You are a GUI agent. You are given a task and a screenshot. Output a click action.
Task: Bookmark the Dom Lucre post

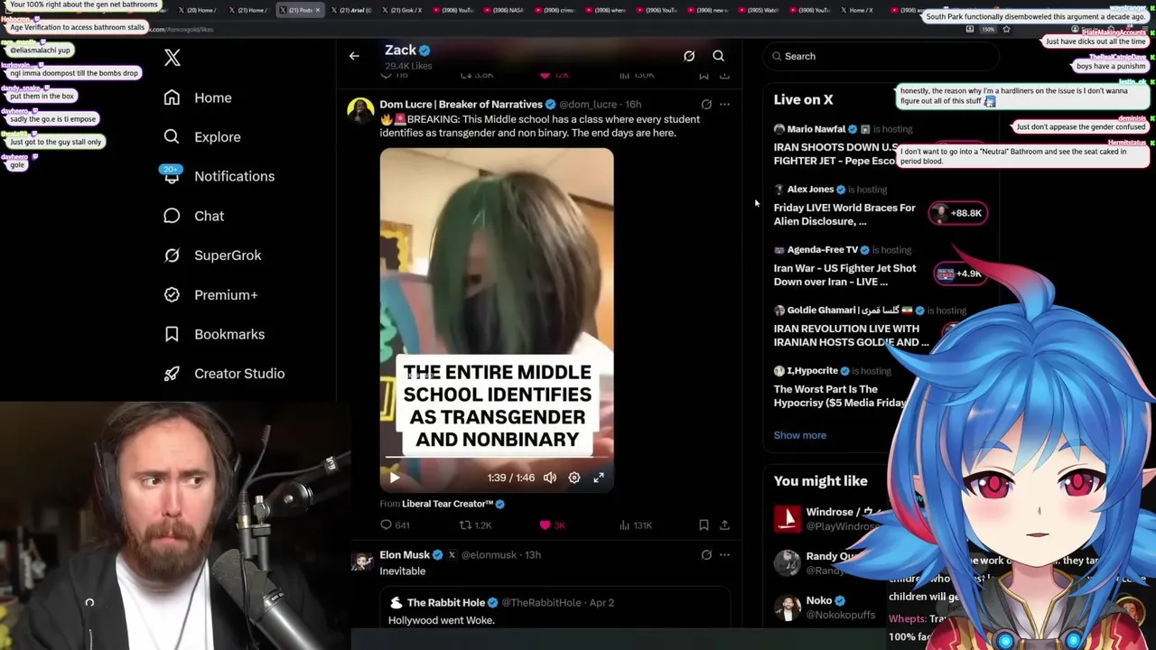click(704, 525)
